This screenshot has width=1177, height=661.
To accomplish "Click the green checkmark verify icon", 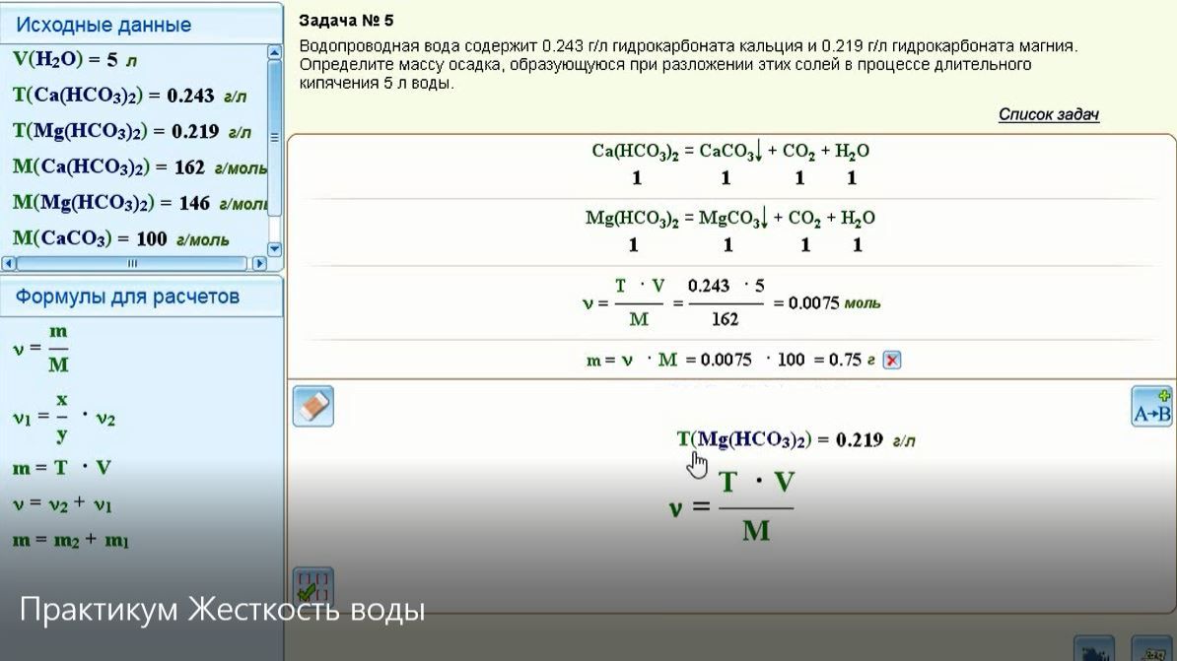I will pyautogui.click(x=313, y=586).
